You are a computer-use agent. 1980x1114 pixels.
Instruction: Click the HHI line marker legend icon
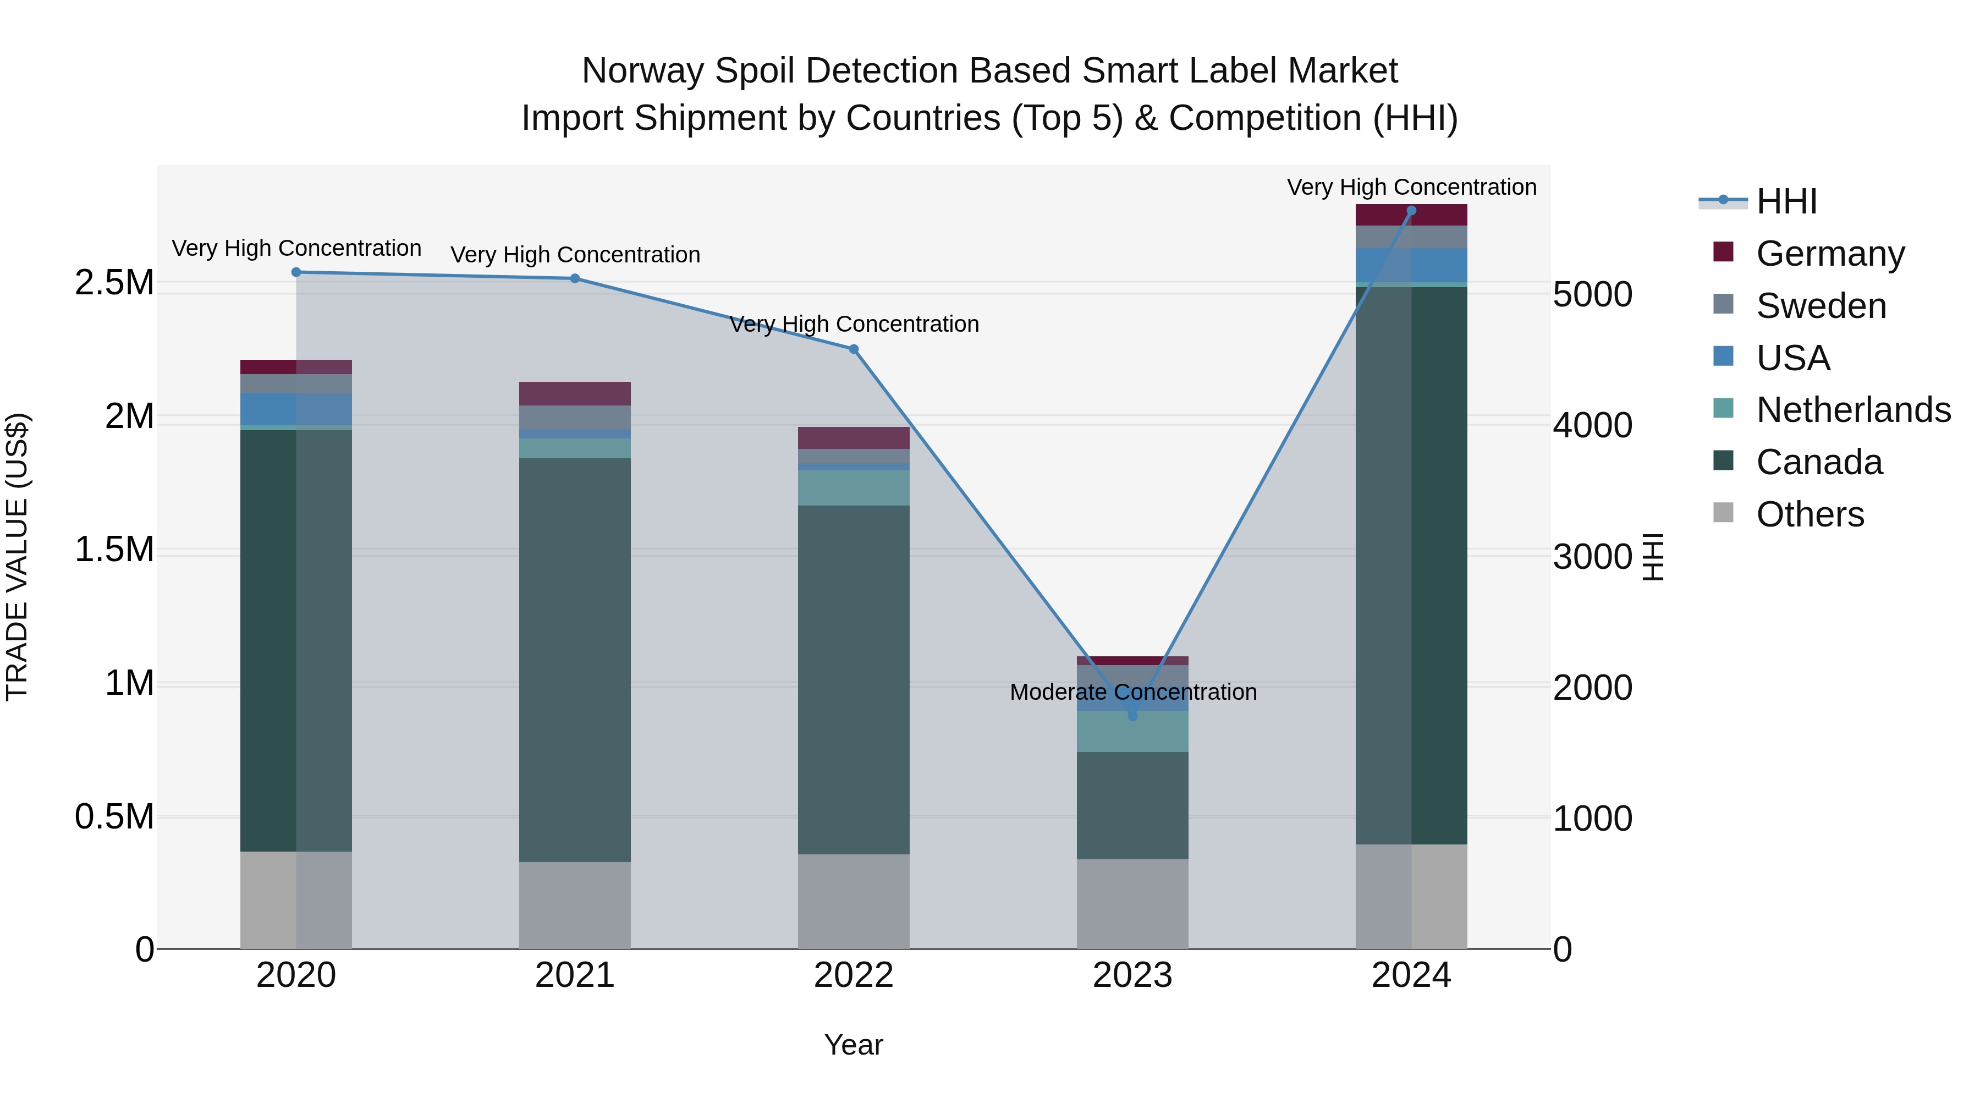[1723, 201]
